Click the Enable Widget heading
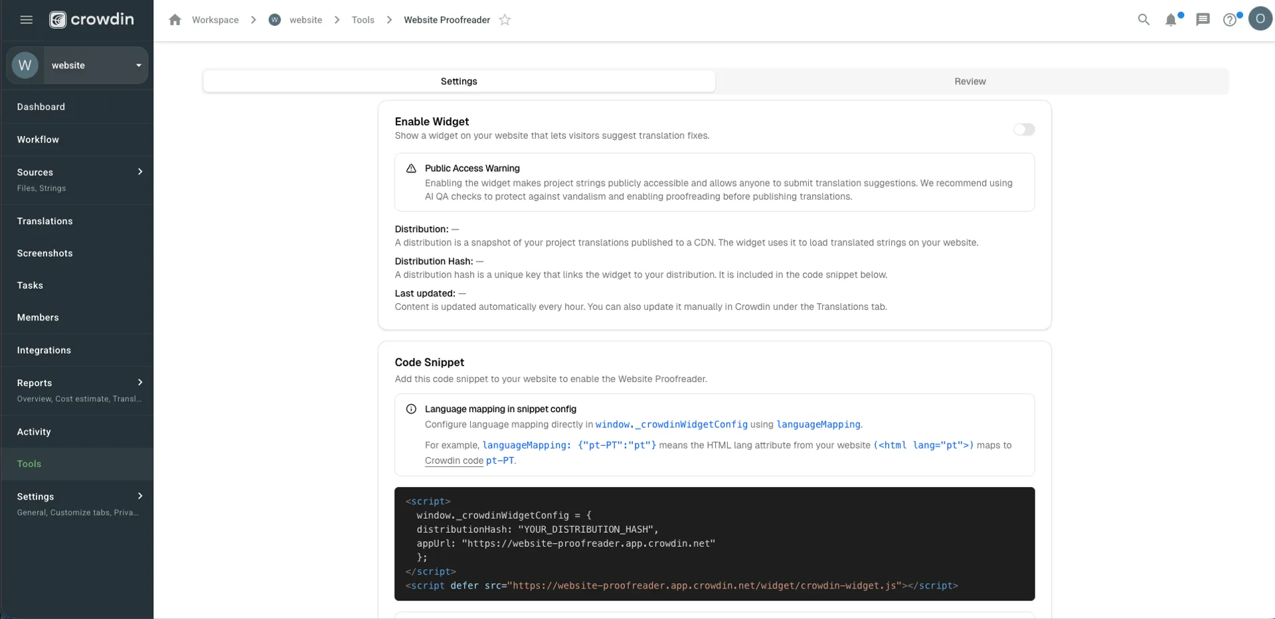The width and height of the screenshot is (1275, 619). [x=432, y=121]
